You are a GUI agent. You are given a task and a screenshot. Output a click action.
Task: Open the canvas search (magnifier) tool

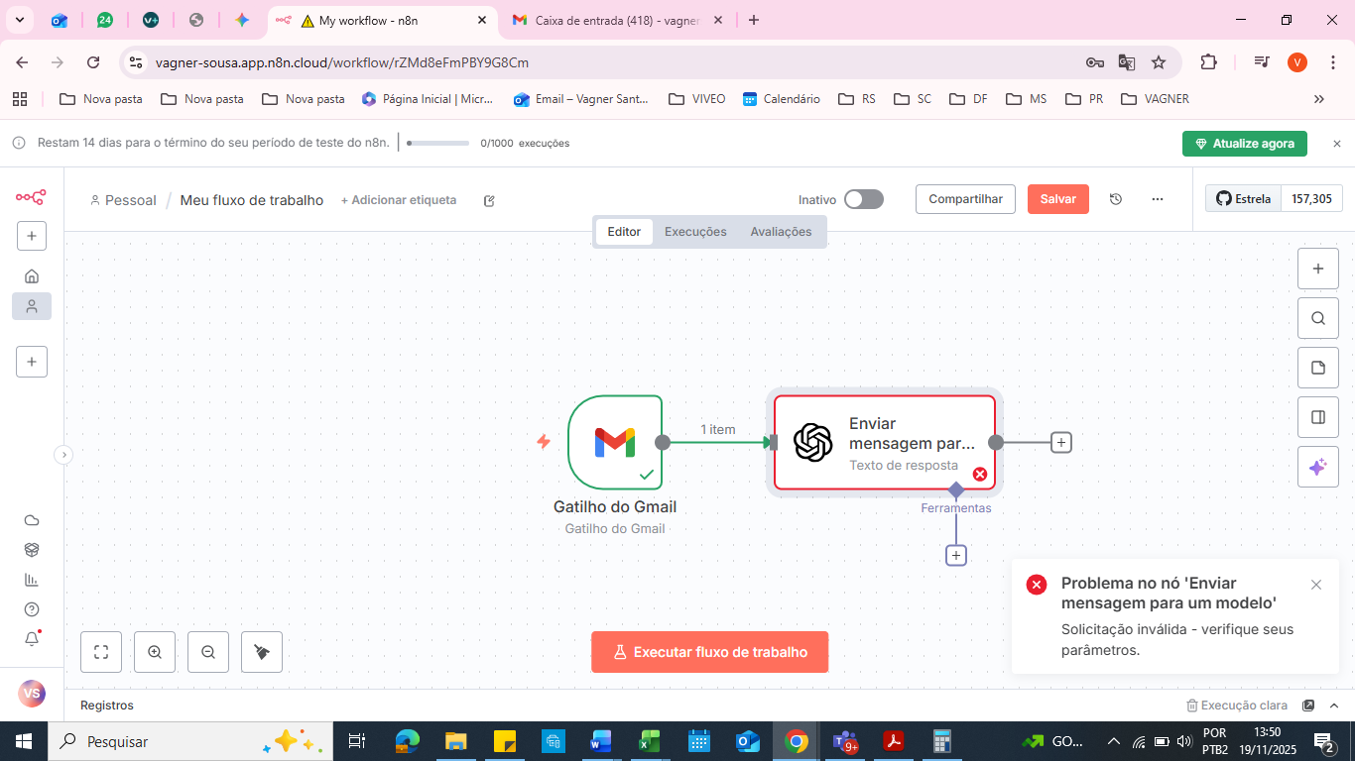tap(1318, 318)
